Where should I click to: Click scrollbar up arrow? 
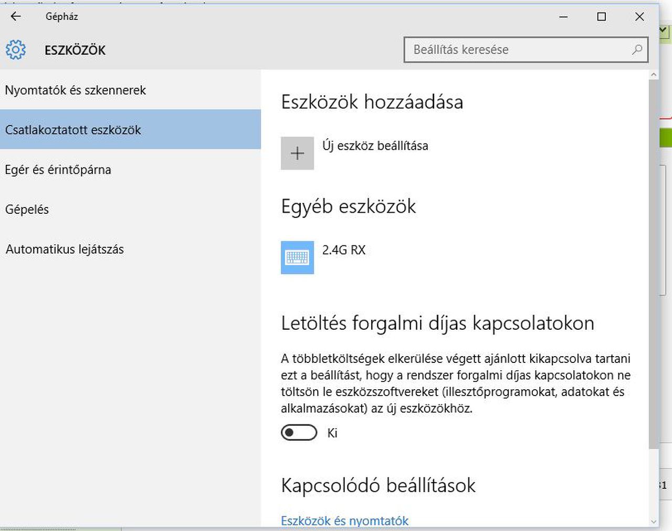click(x=654, y=75)
